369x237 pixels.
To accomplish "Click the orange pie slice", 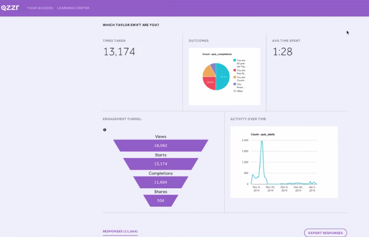I will point(208,71).
